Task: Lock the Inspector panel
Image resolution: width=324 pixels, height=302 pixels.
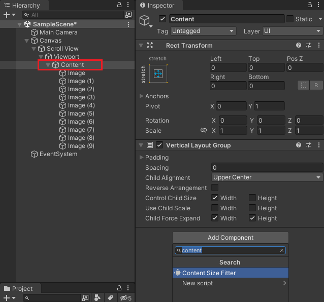Action: click(x=310, y=5)
